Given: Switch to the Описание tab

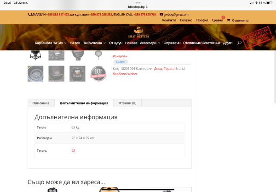Looking at the screenshot, I should click(41, 103).
